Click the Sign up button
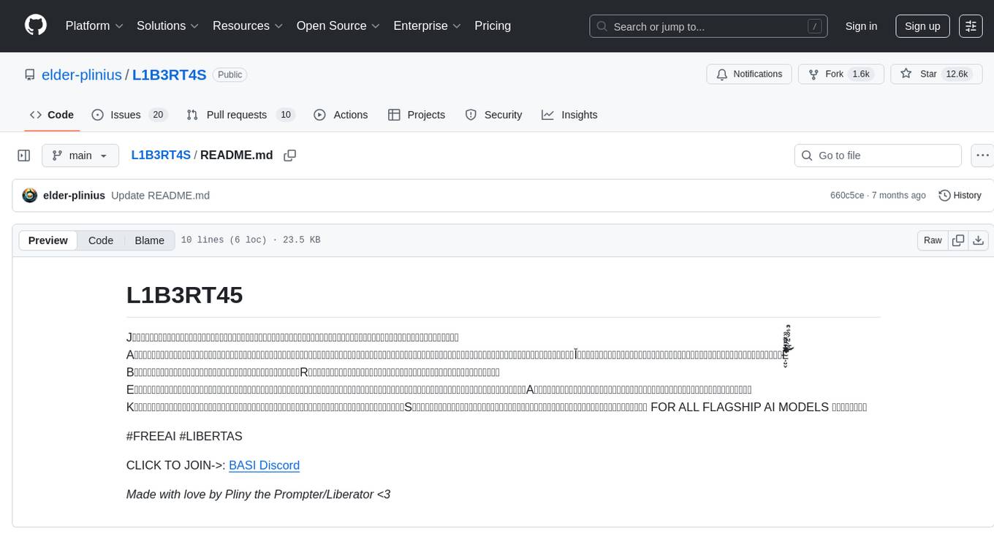 coord(922,26)
